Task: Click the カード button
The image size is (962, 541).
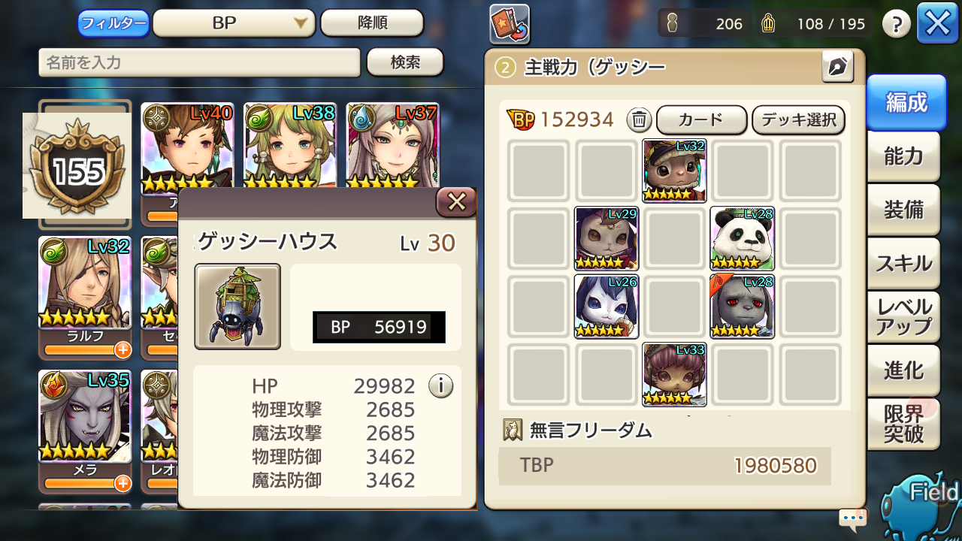Action: tap(701, 119)
